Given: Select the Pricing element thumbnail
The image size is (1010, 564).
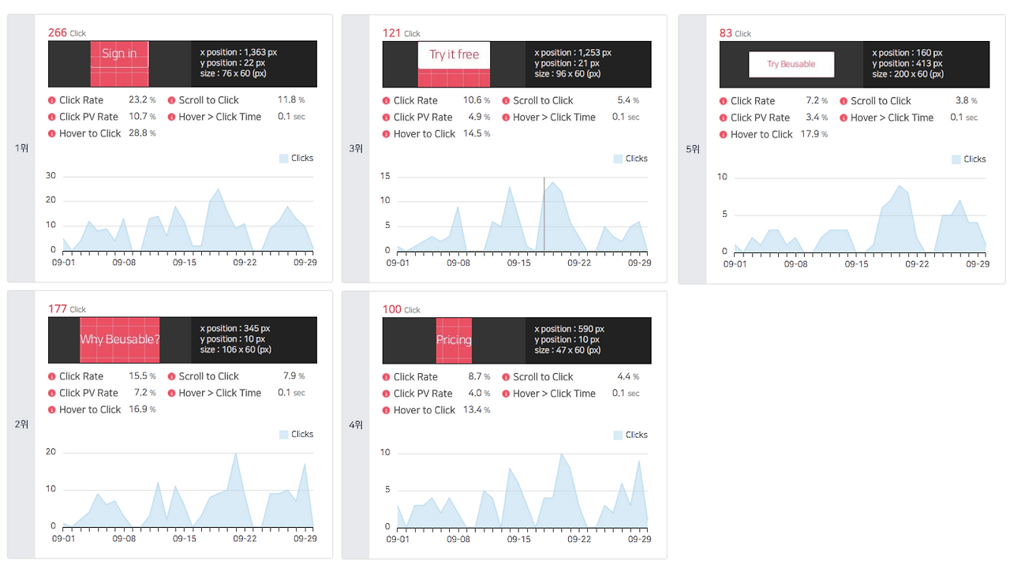Looking at the screenshot, I should (454, 341).
